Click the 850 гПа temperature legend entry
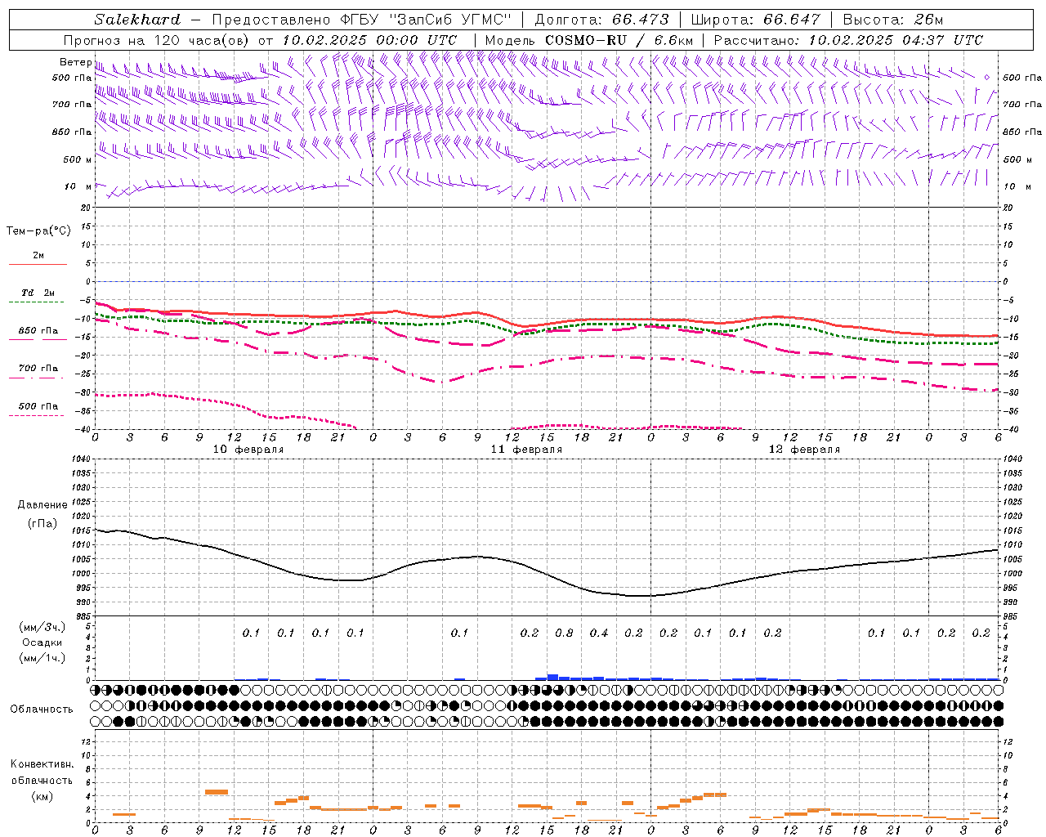The height and width of the screenshot is (837, 1046). (38, 331)
